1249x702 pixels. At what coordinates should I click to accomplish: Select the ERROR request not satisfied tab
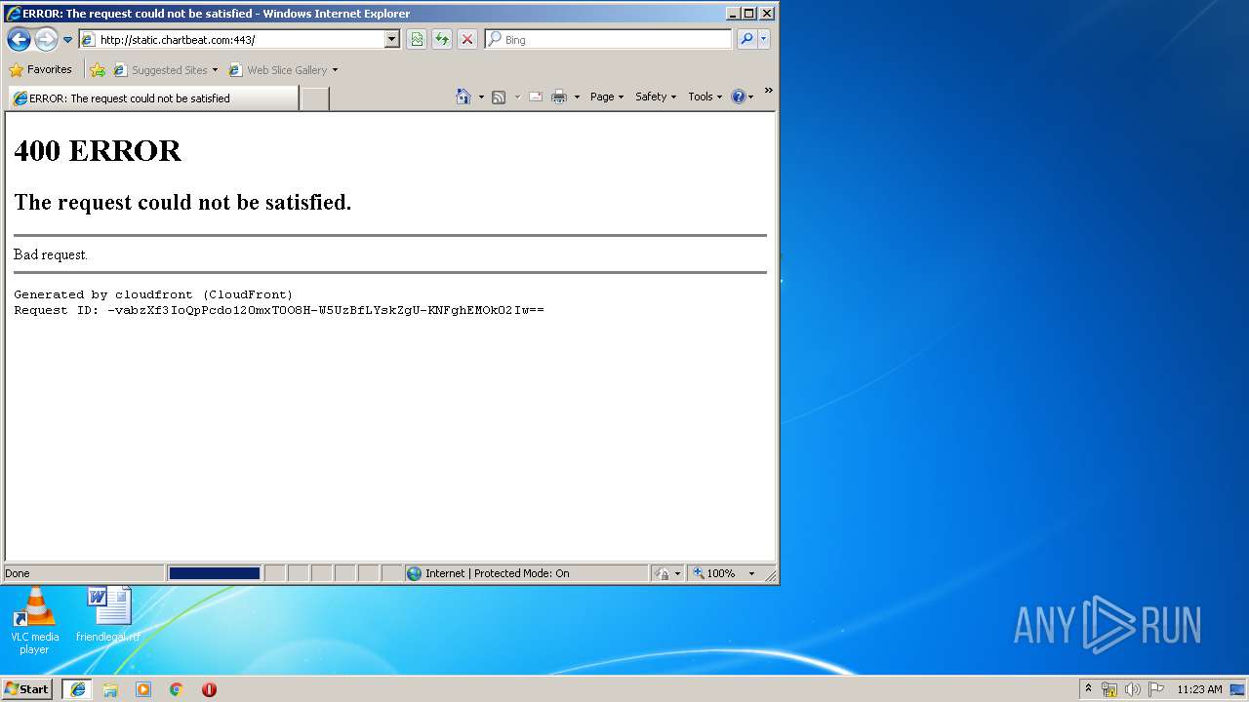pos(153,98)
